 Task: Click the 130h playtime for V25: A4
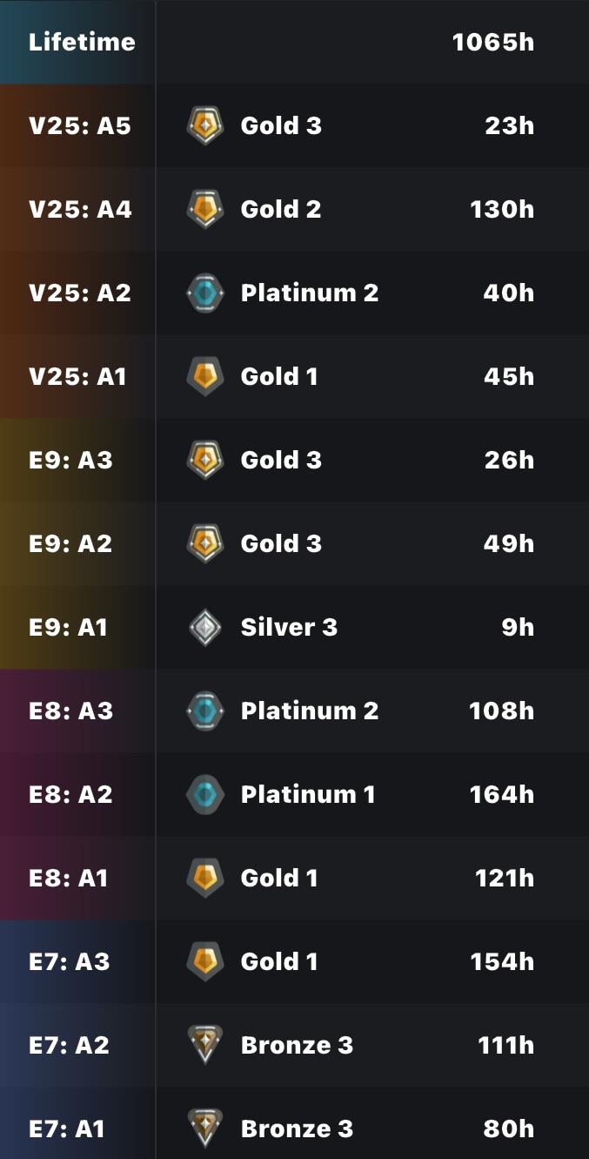[502, 209]
